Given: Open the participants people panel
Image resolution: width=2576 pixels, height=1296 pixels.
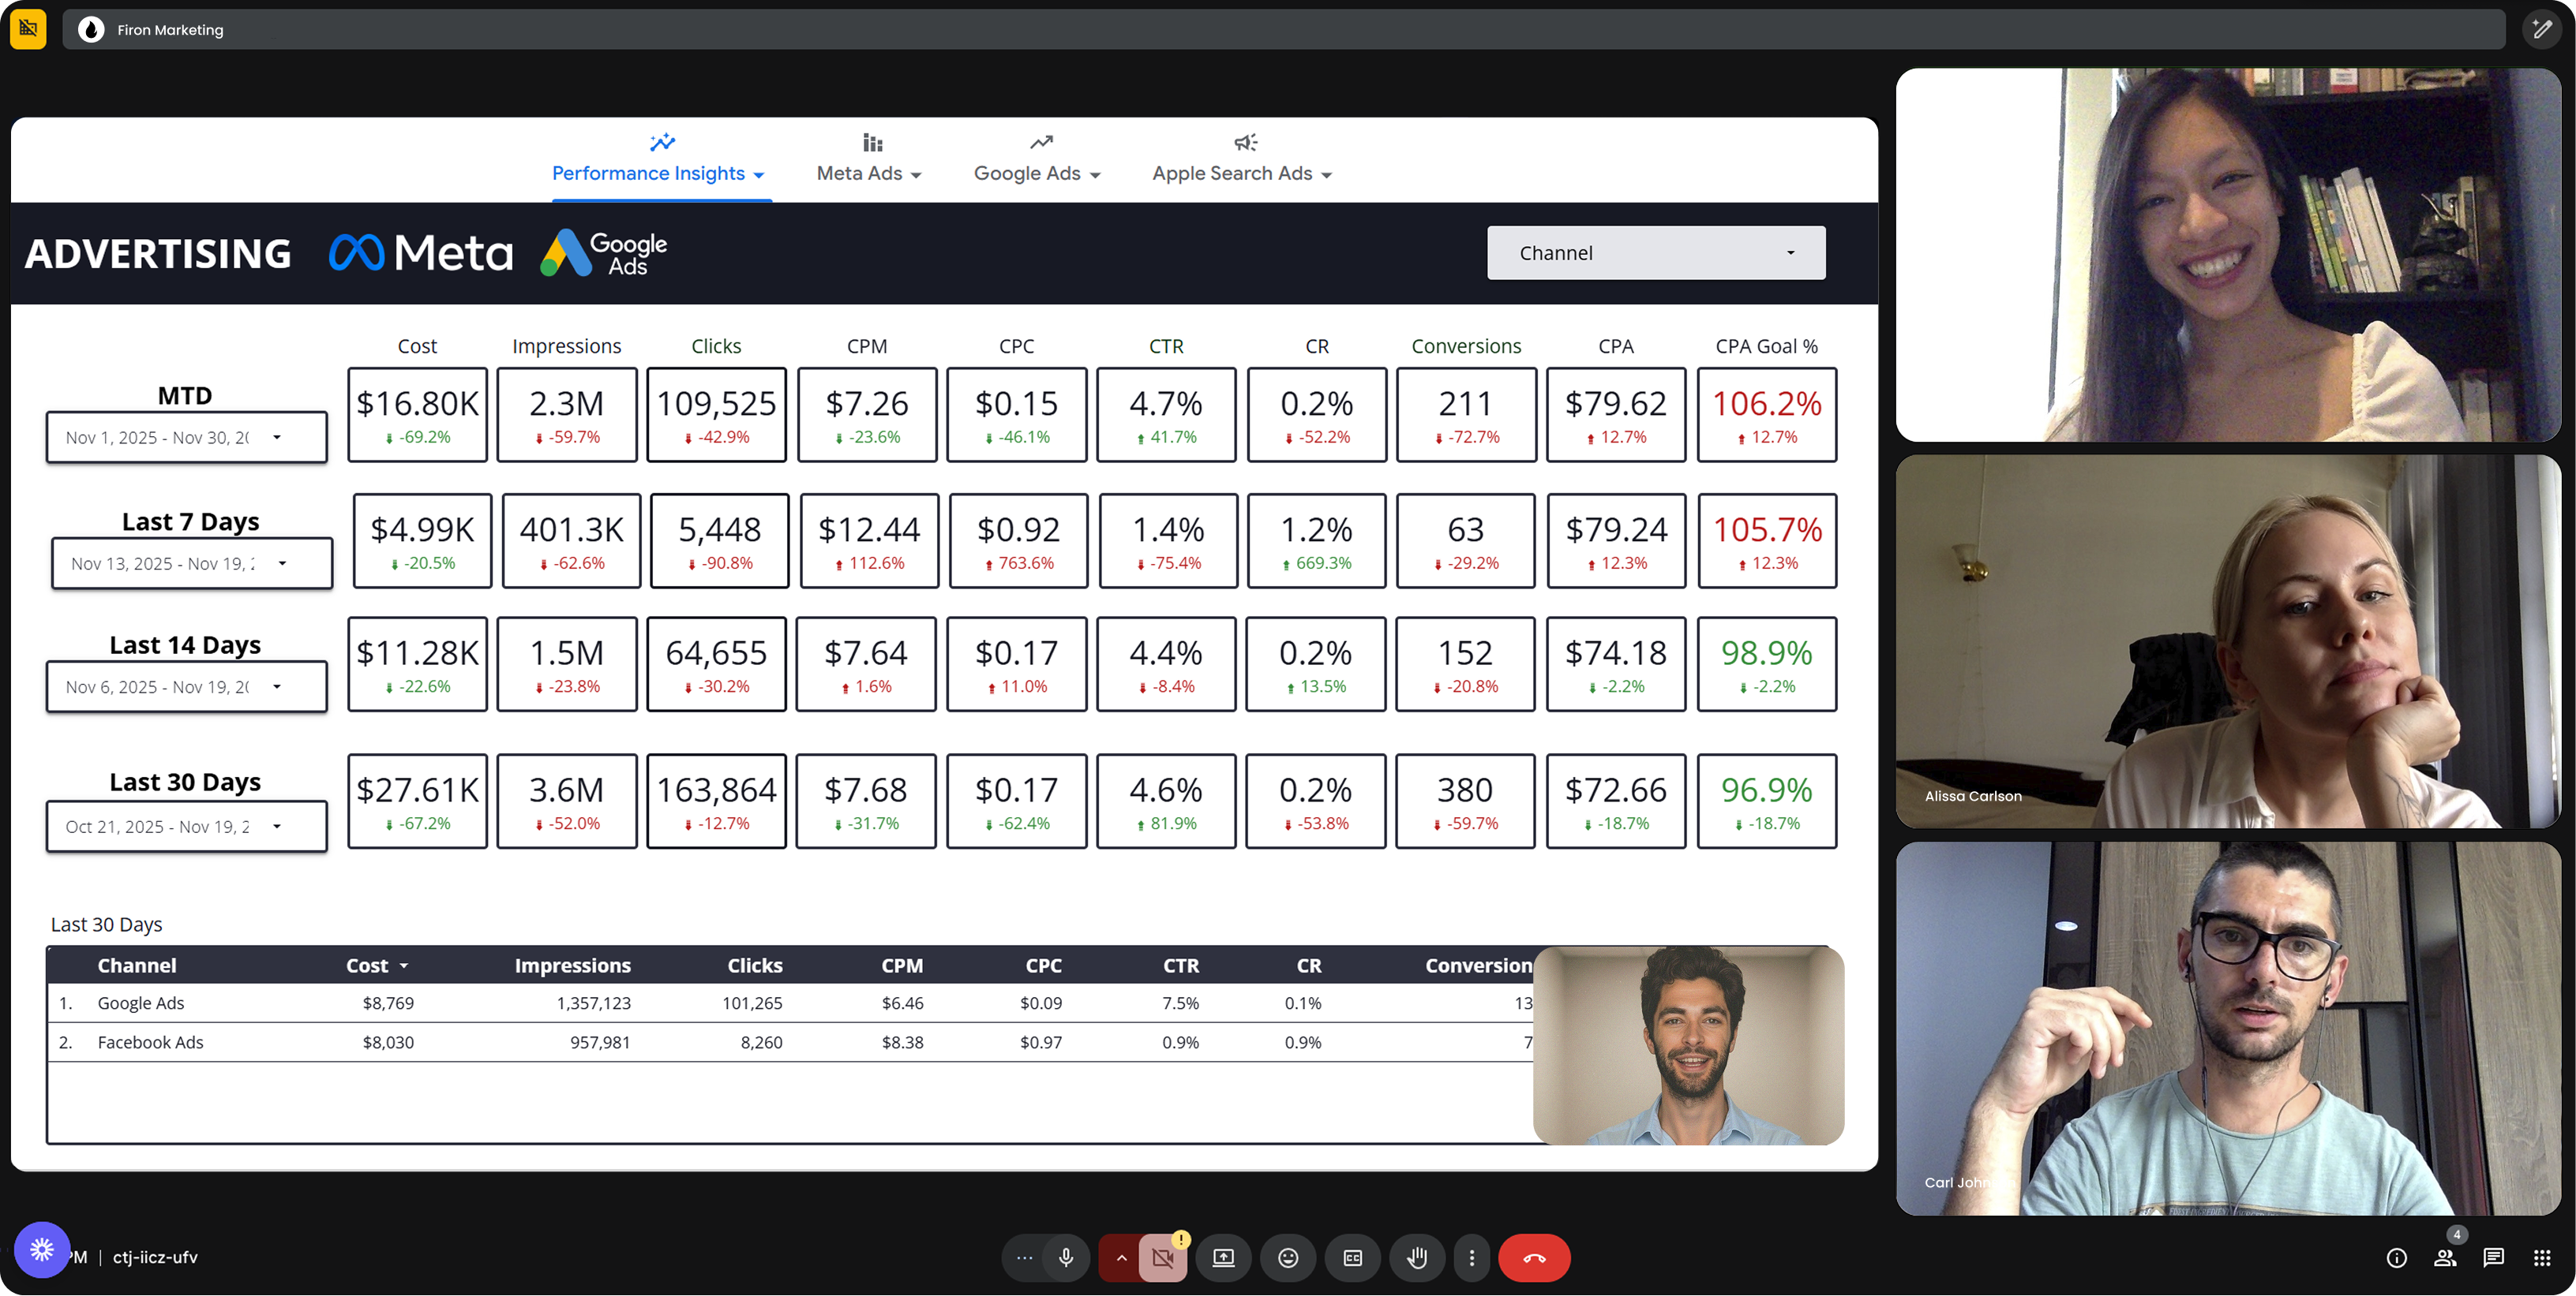Looking at the screenshot, I should coord(2445,1257).
